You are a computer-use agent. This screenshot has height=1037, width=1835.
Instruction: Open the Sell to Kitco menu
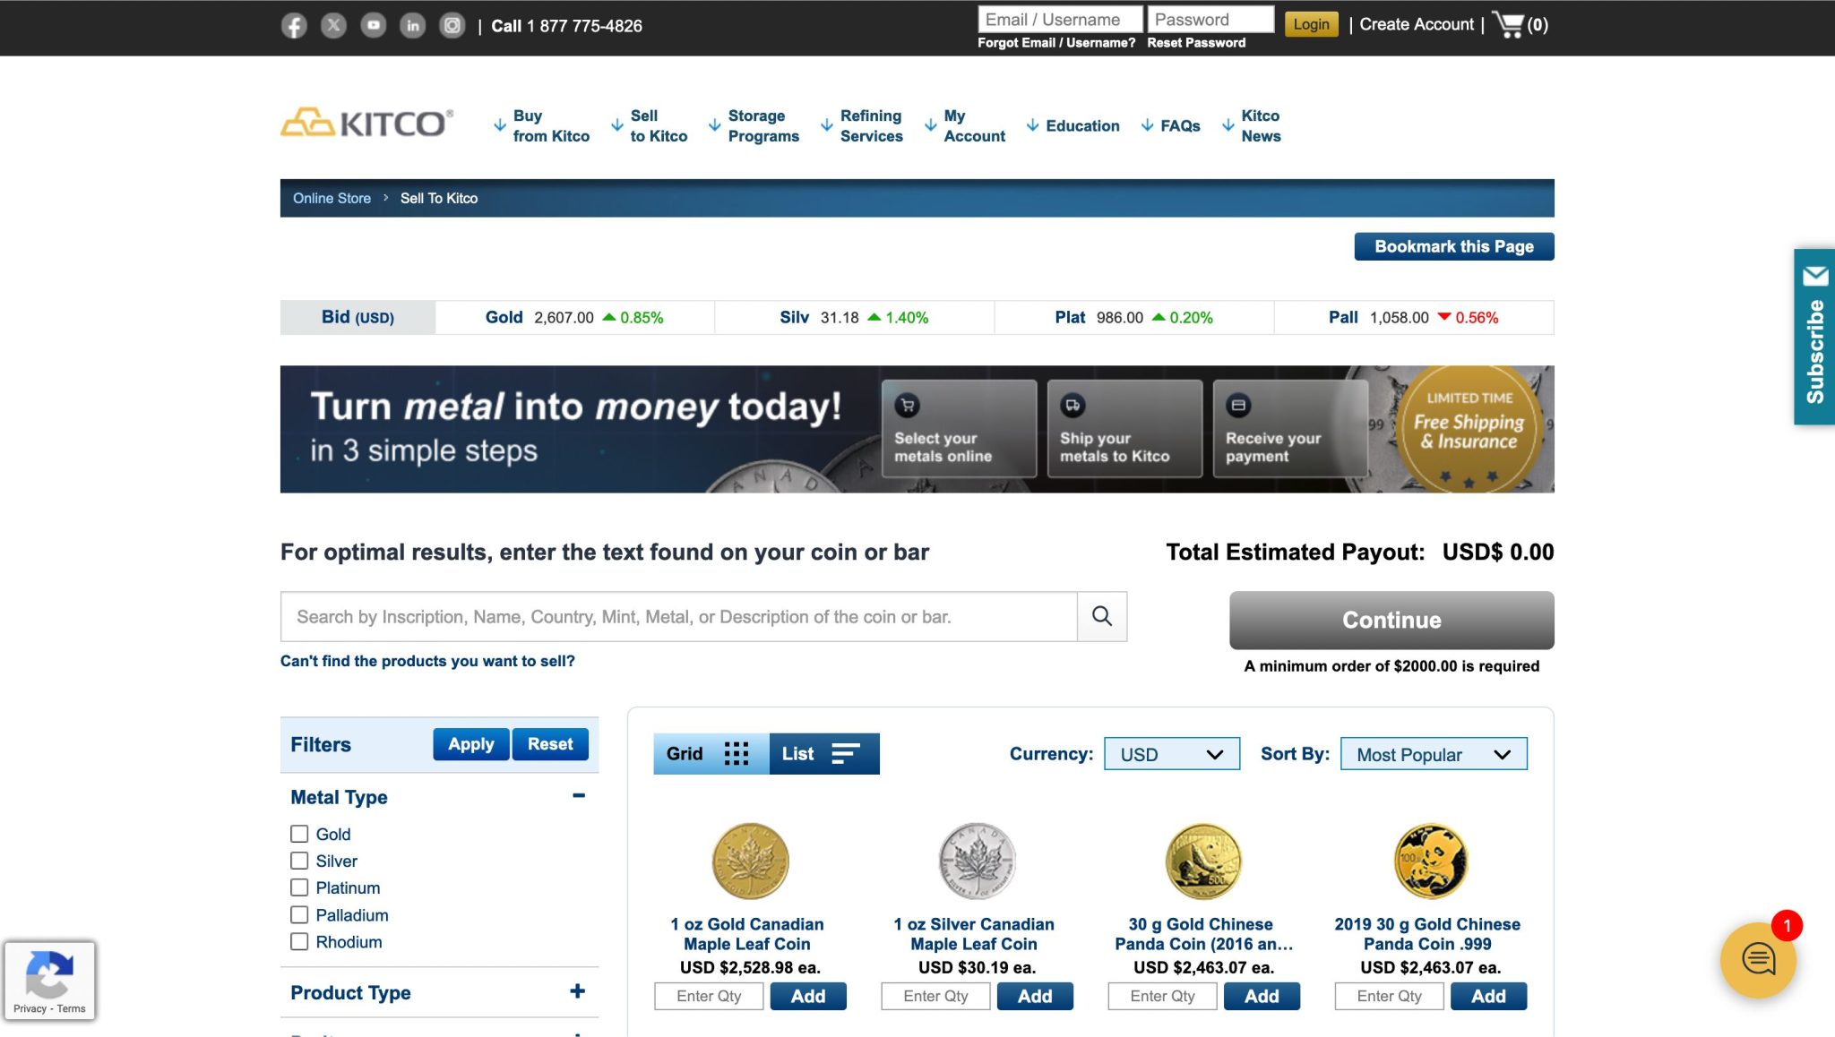coord(659,125)
